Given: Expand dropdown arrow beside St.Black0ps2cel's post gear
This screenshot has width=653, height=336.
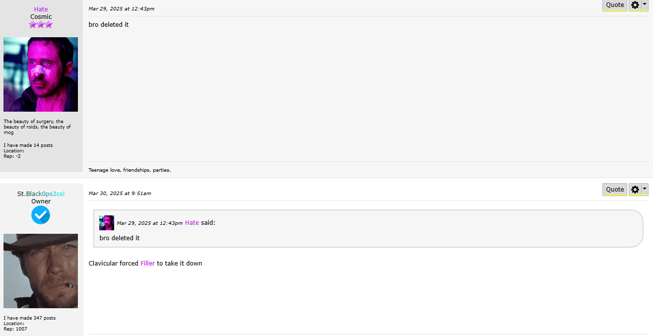Looking at the screenshot, I should tap(645, 189).
